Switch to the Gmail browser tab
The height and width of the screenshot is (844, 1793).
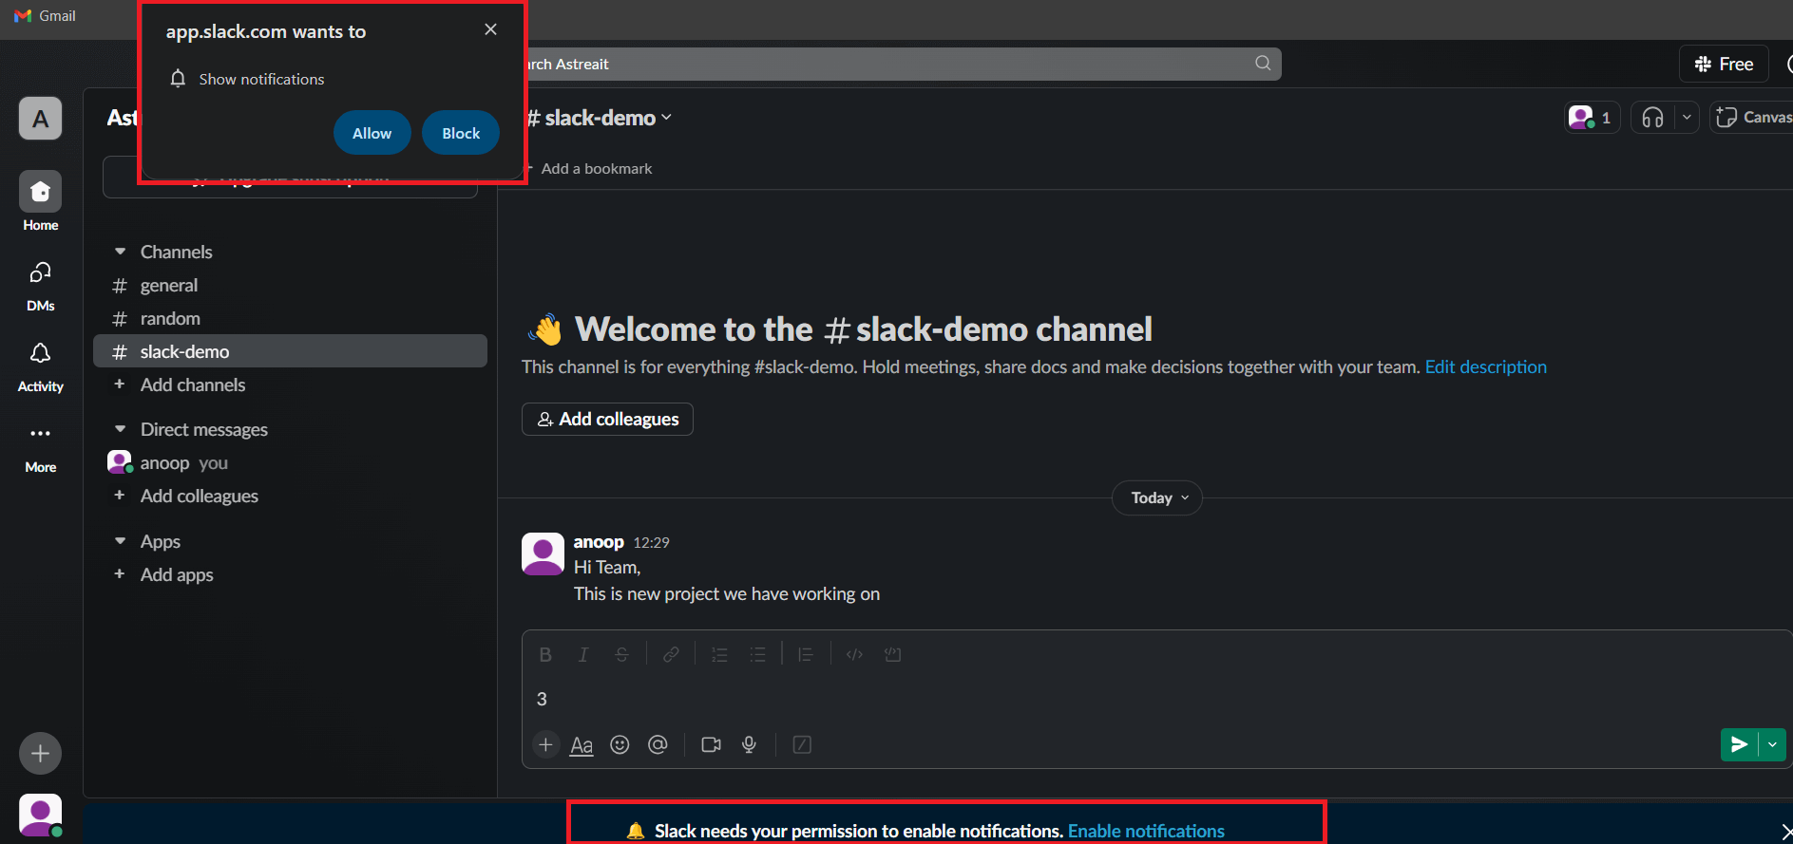point(46,16)
